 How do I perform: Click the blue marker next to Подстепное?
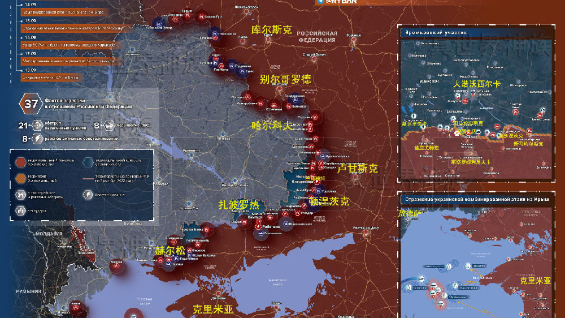click(176, 259)
